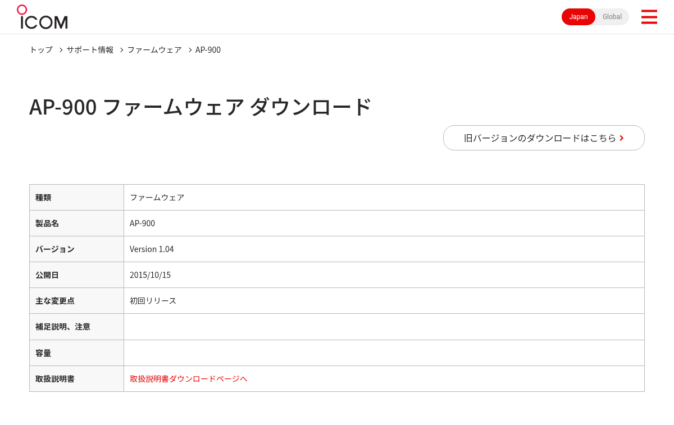Viewport: 674px width, 425px height.
Task: Click the page heading AP-900 ファームウェア ダウンロード
Action: [200, 107]
